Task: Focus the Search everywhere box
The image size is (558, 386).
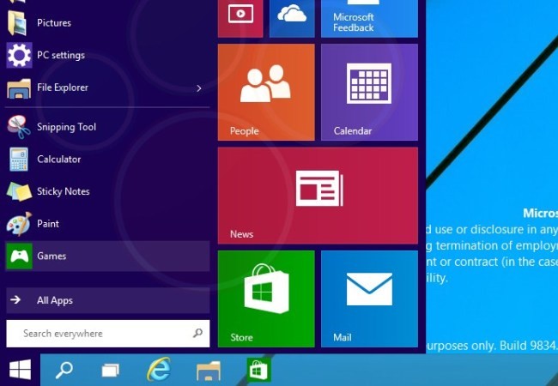Action: click(x=108, y=334)
